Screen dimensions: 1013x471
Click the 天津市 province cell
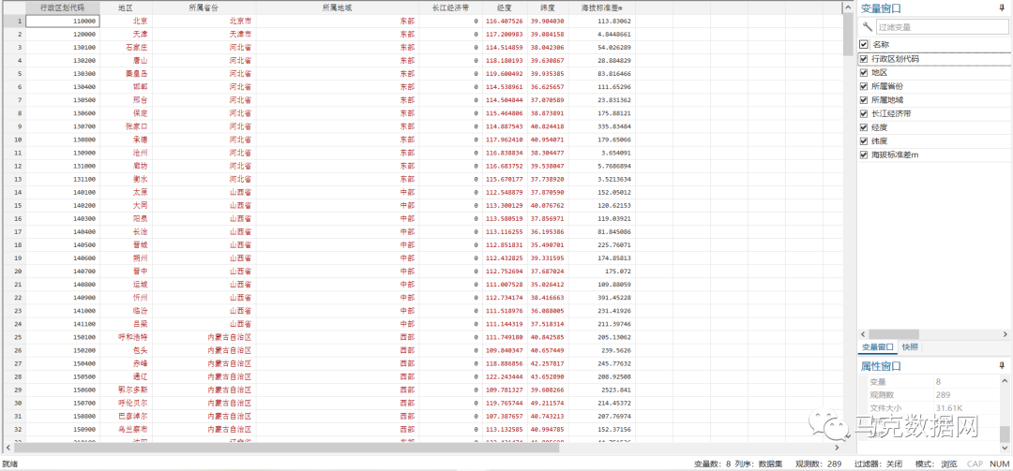coord(204,35)
